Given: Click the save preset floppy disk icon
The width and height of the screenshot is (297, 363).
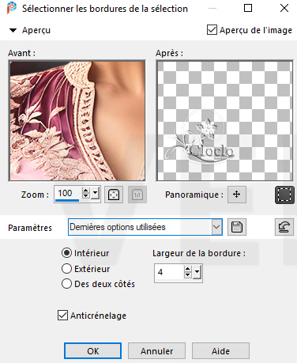Looking at the screenshot, I should (237, 227).
